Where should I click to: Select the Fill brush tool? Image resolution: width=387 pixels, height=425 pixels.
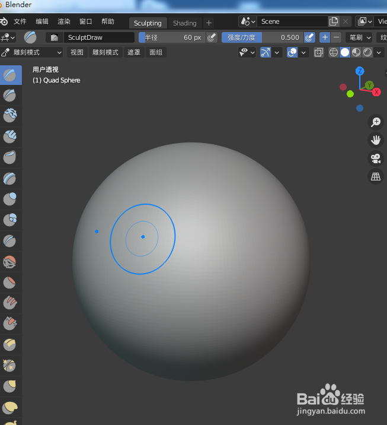pyautogui.click(x=10, y=303)
